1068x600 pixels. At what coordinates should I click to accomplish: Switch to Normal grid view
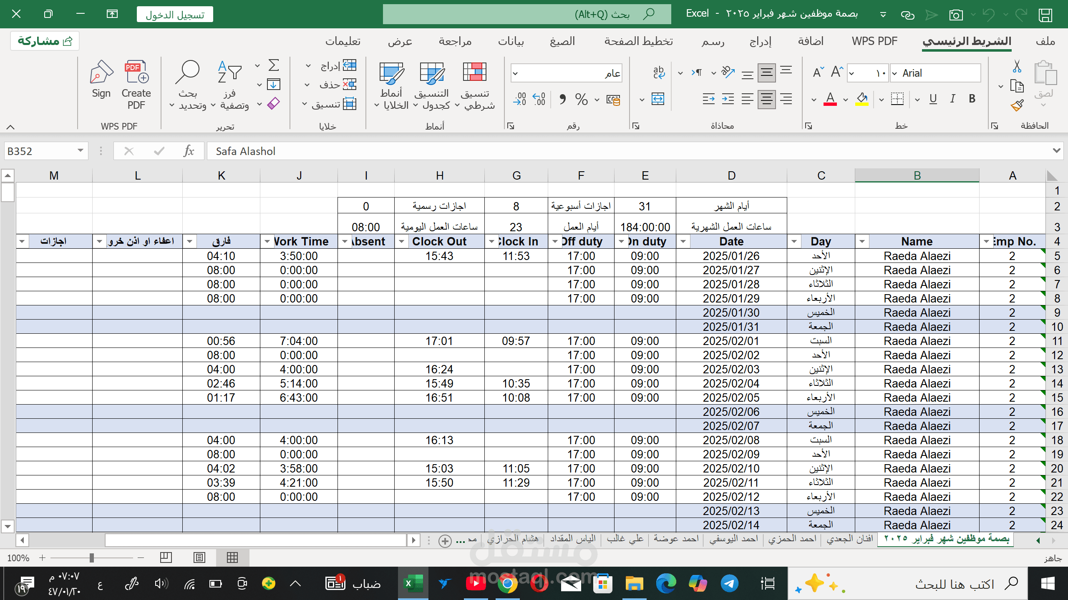coord(232,557)
